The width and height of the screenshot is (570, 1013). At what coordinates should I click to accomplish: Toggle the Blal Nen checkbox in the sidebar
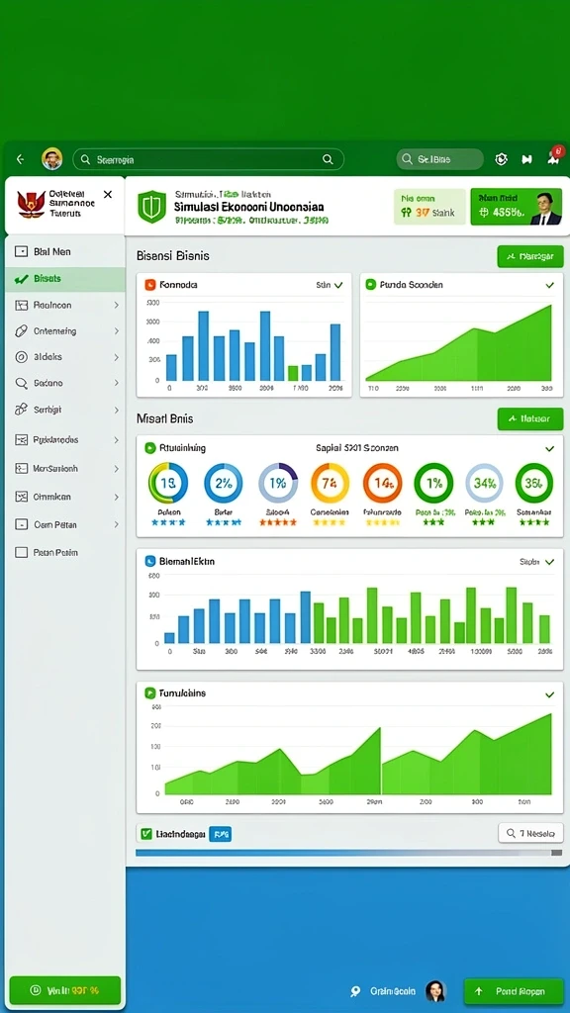coord(22,252)
